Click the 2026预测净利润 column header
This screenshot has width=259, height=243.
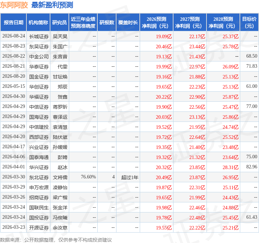coord(156,23)
